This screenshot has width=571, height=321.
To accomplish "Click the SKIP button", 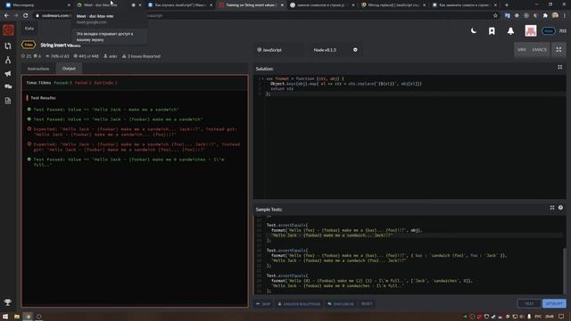I will point(263,303).
